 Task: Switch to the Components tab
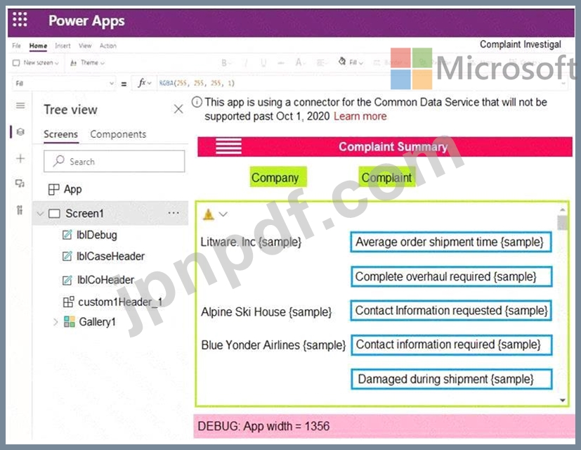(118, 134)
